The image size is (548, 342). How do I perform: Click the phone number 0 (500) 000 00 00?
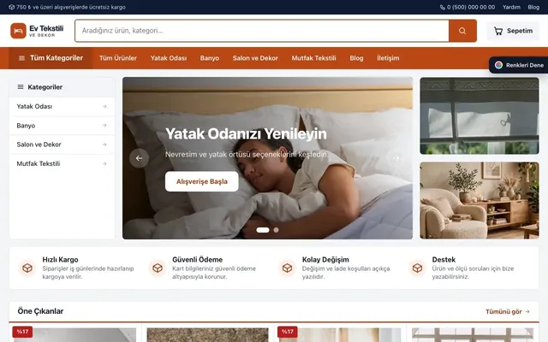471,7
